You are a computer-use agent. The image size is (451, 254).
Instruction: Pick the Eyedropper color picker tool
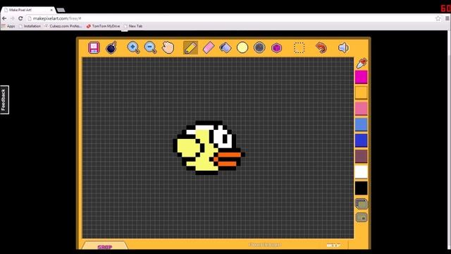[362, 63]
